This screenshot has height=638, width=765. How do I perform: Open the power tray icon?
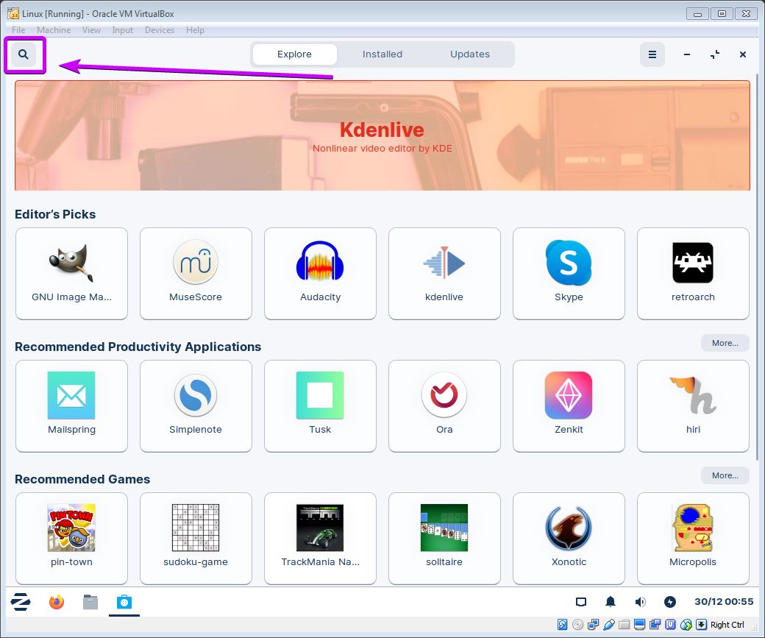coord(670,602)
